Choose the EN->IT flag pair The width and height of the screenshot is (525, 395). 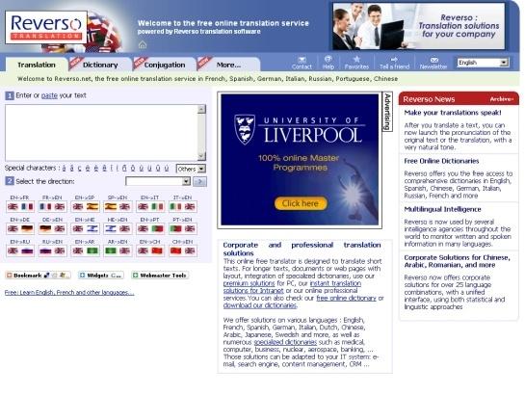coord(150,206)
